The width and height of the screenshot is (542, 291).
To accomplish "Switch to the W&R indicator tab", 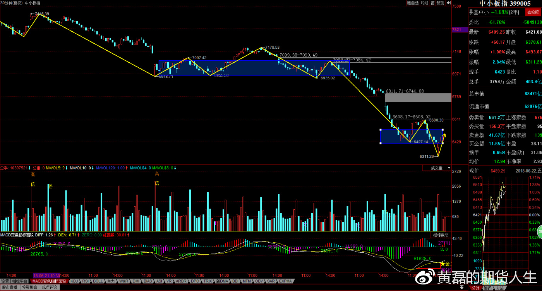I will click(x=123, y=281).
